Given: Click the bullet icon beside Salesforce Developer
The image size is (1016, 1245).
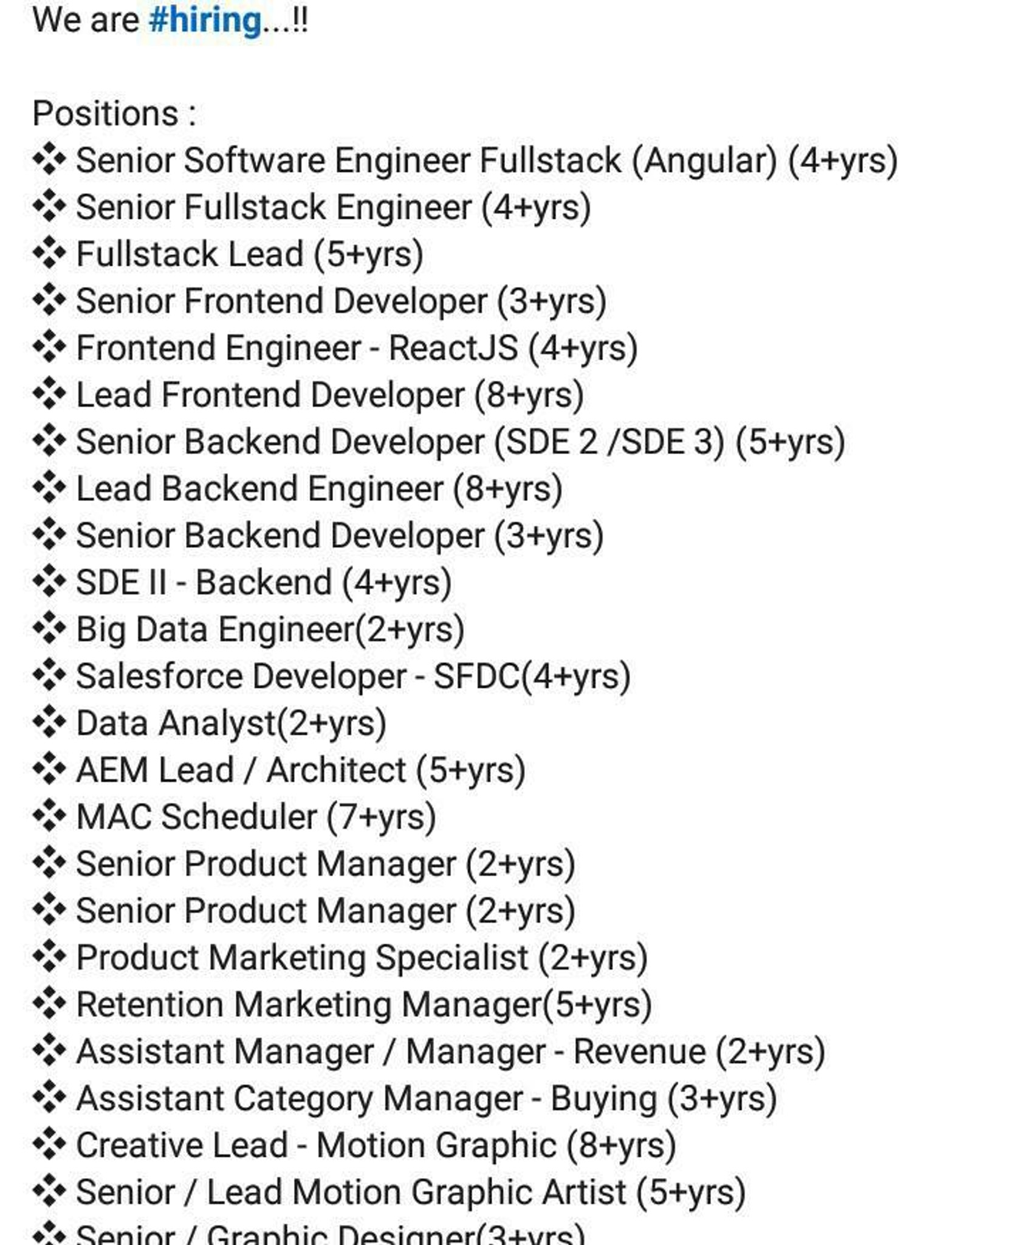Looking at the screenshot, I should click(49, 676).
